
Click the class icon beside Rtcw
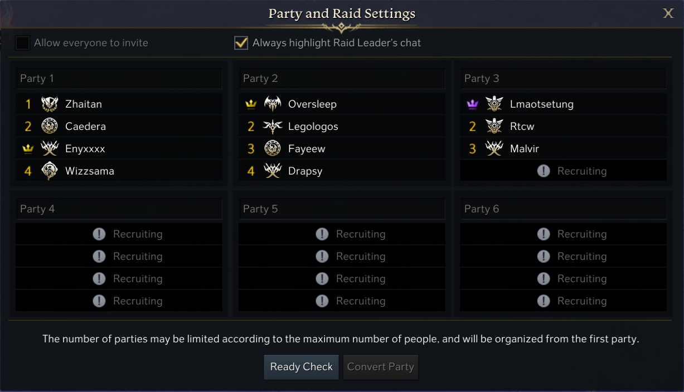[494, 127]
